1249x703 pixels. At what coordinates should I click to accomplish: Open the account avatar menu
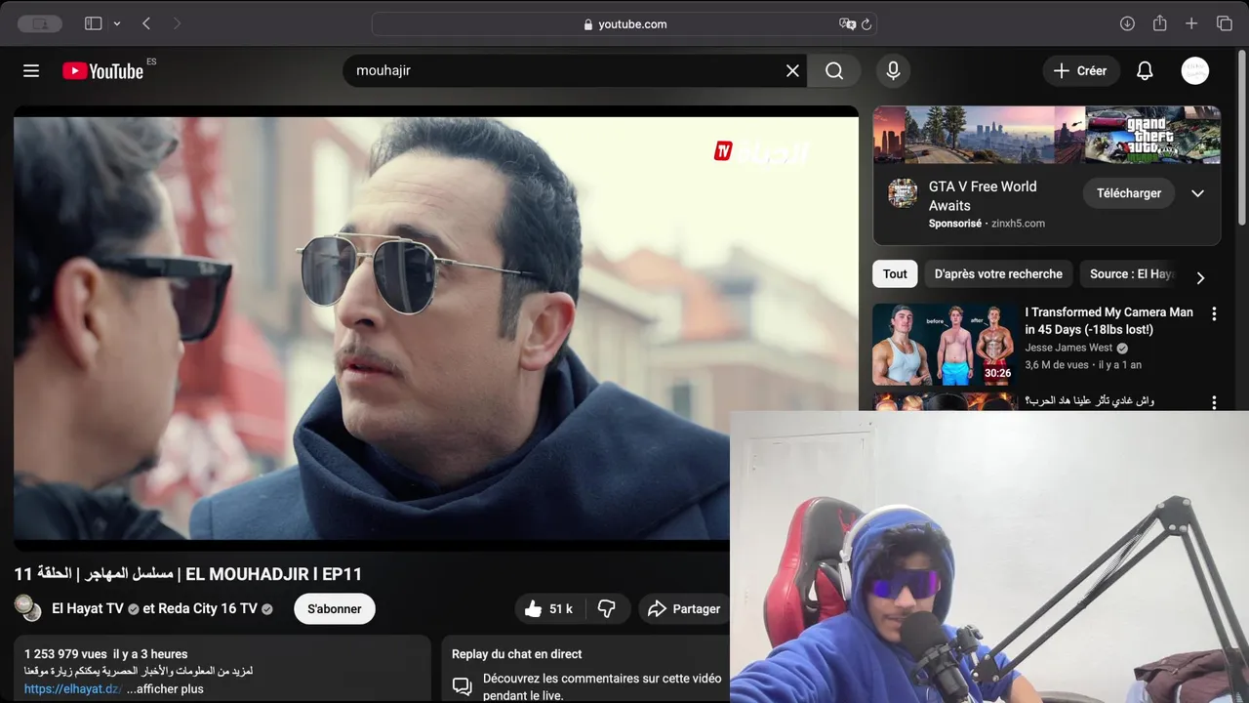(1194, 70)
